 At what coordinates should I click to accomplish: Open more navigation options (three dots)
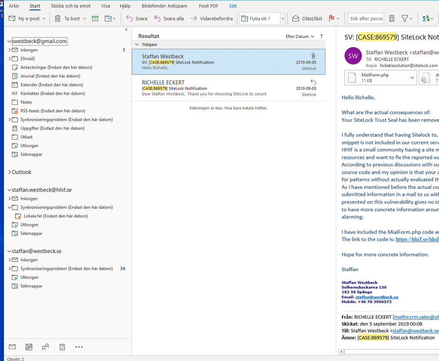coord(79,347)
